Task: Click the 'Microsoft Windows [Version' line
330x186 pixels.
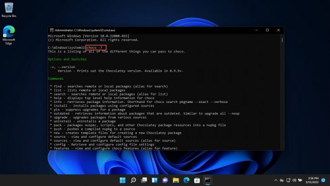Action: [89, 36]
